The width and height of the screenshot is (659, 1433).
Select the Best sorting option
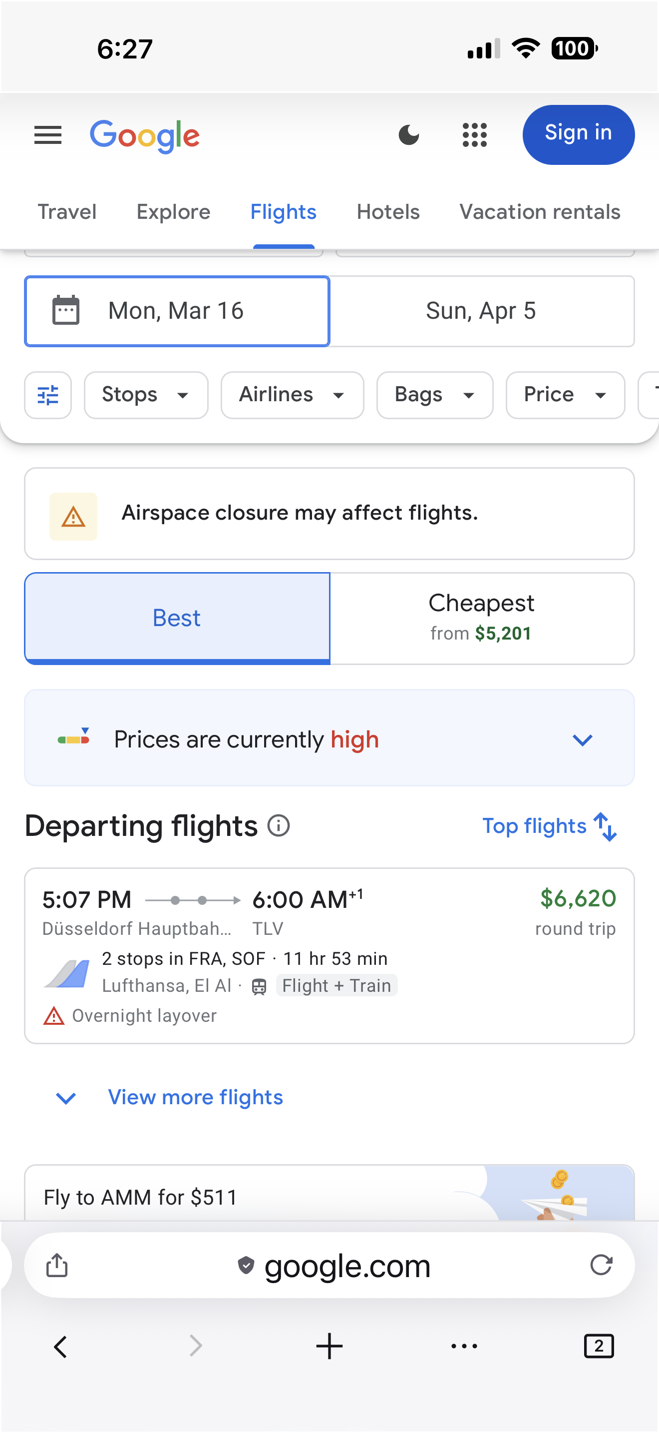177,618
